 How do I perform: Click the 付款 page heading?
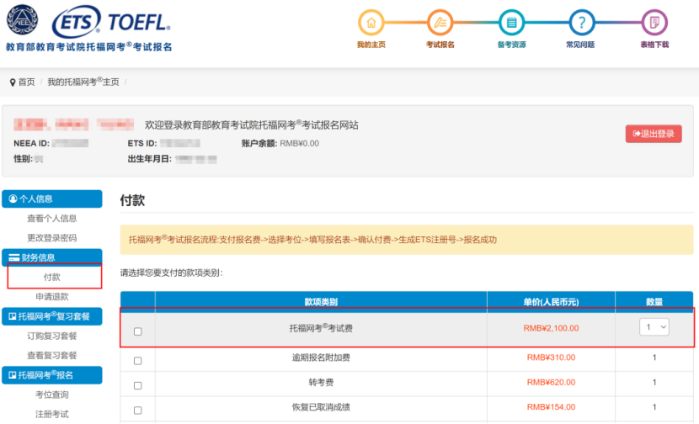click(132, 200)
